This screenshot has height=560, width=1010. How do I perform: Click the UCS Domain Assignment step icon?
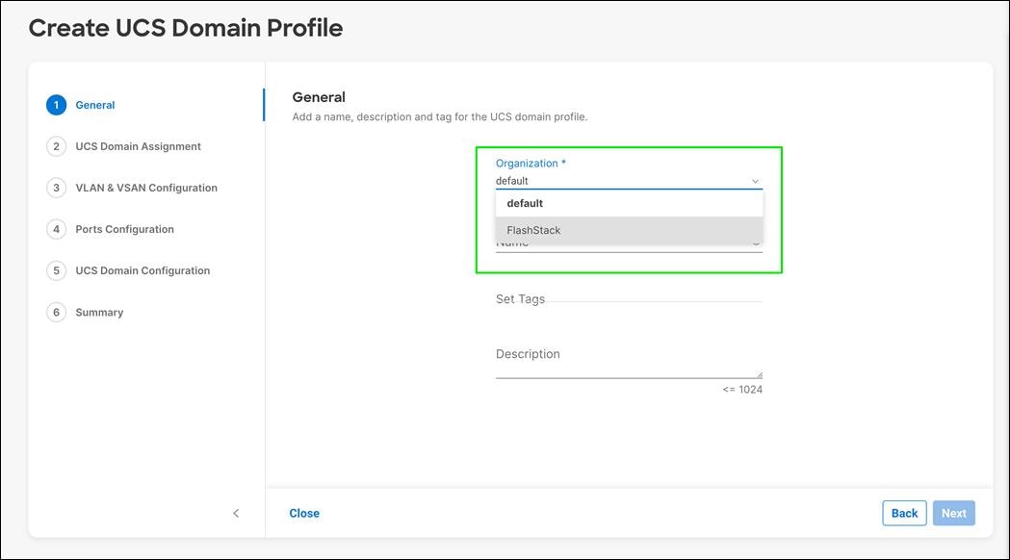point(56,145)
